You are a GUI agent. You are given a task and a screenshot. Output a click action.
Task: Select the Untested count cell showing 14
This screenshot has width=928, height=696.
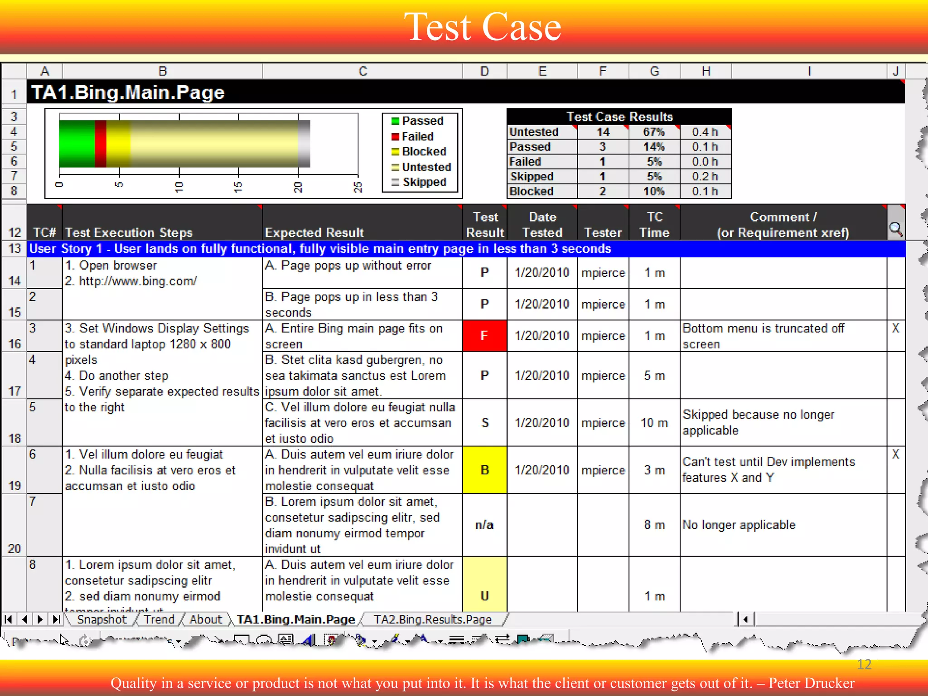(x=603, y=132)
